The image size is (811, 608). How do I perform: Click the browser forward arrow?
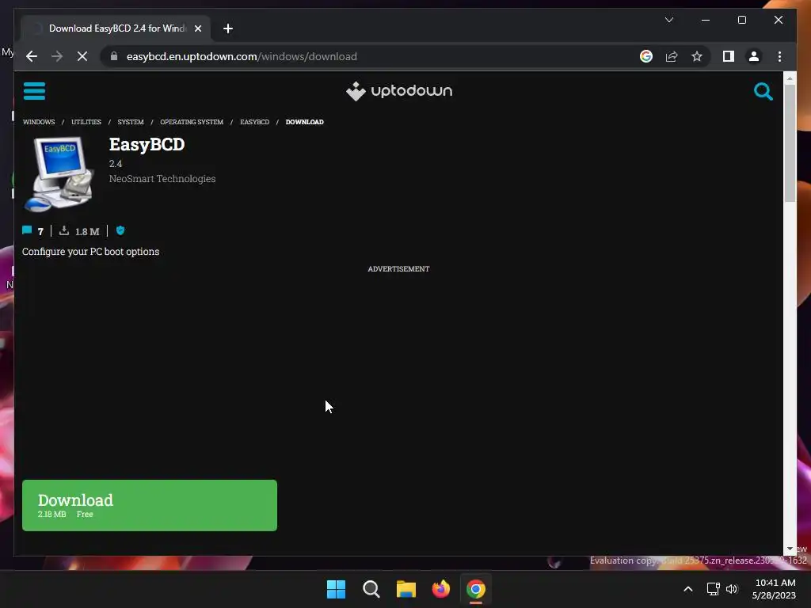pyautogui.click(x=57, y=56)
